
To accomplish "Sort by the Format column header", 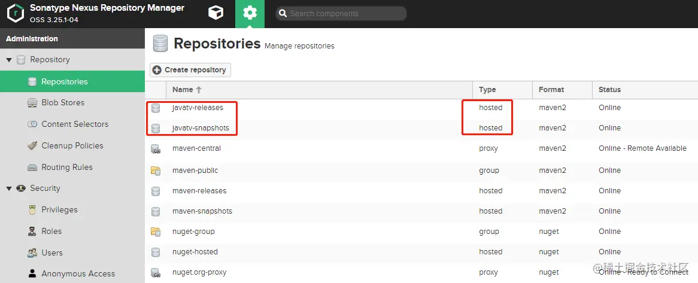I will click(562, 89).
